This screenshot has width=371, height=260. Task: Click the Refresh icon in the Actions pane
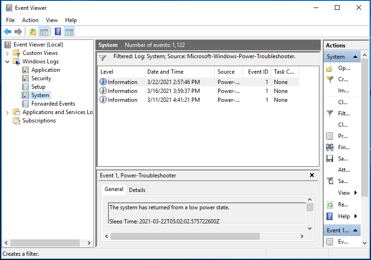(330, 205)
